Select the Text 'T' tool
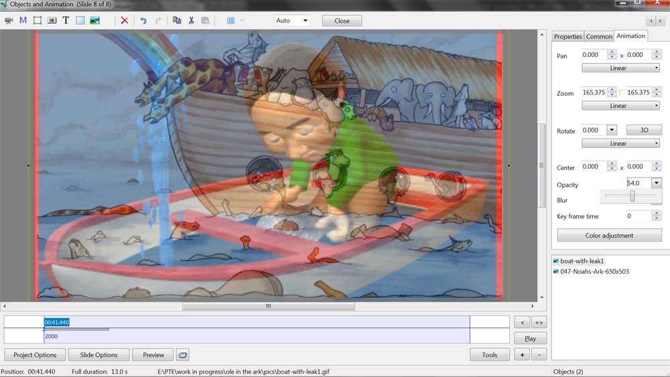This screenshot has width=670, height=377. click(66, 21)
